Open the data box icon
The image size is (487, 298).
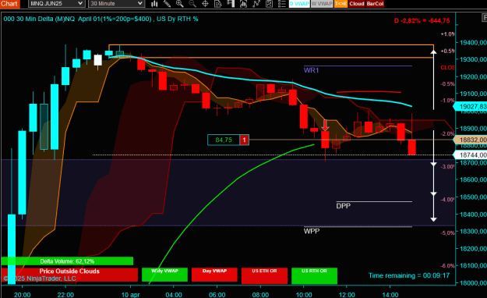tap(218, 4)
